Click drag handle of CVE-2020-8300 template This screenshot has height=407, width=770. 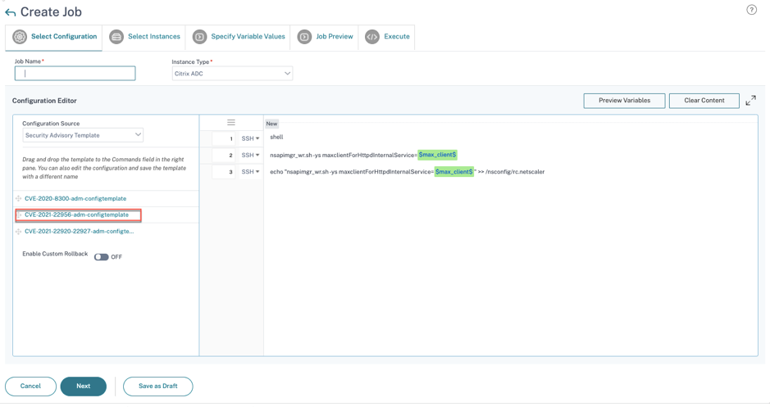click(x=18, y=199)
